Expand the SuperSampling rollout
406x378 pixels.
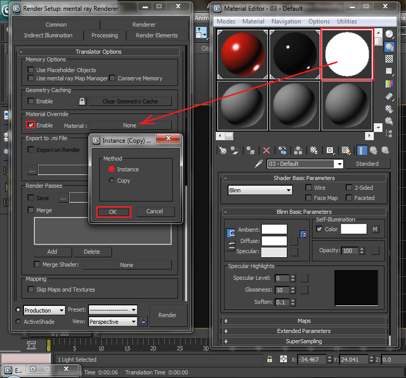coord(304,341)
